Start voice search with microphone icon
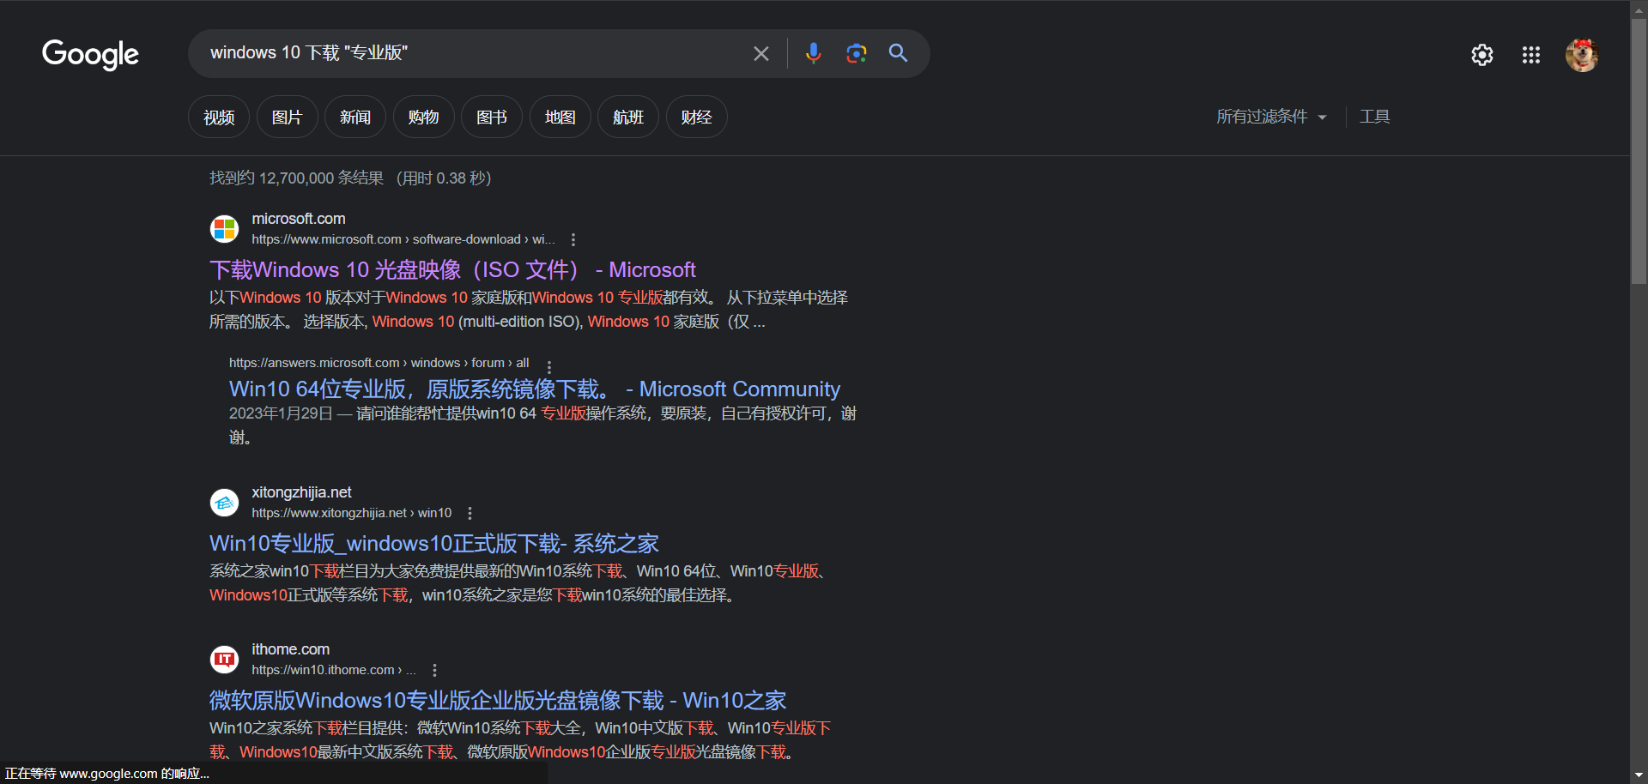1648x784 pixels. 813,53
